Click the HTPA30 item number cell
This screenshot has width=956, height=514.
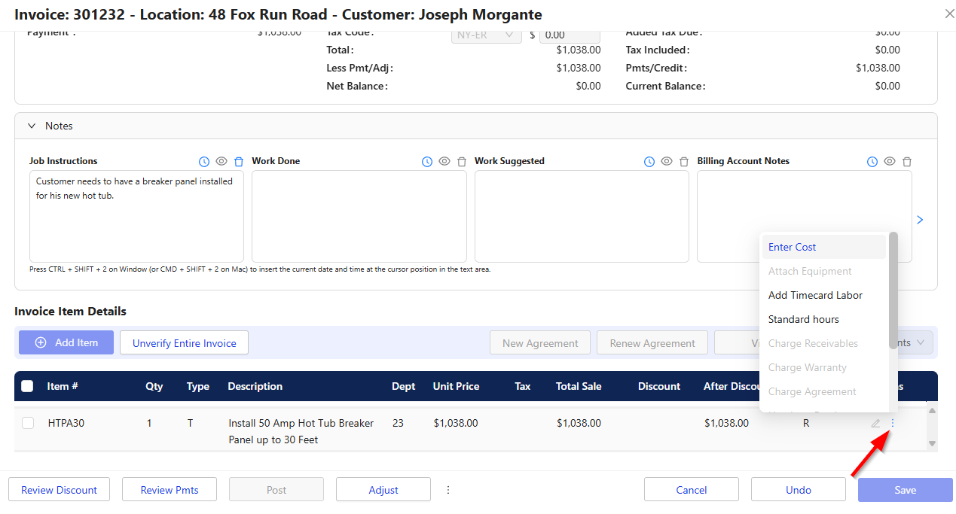click(66, 423)
